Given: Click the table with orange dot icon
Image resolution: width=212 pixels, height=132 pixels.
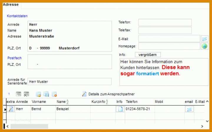Looking at the screenshot, I should 54,94.
